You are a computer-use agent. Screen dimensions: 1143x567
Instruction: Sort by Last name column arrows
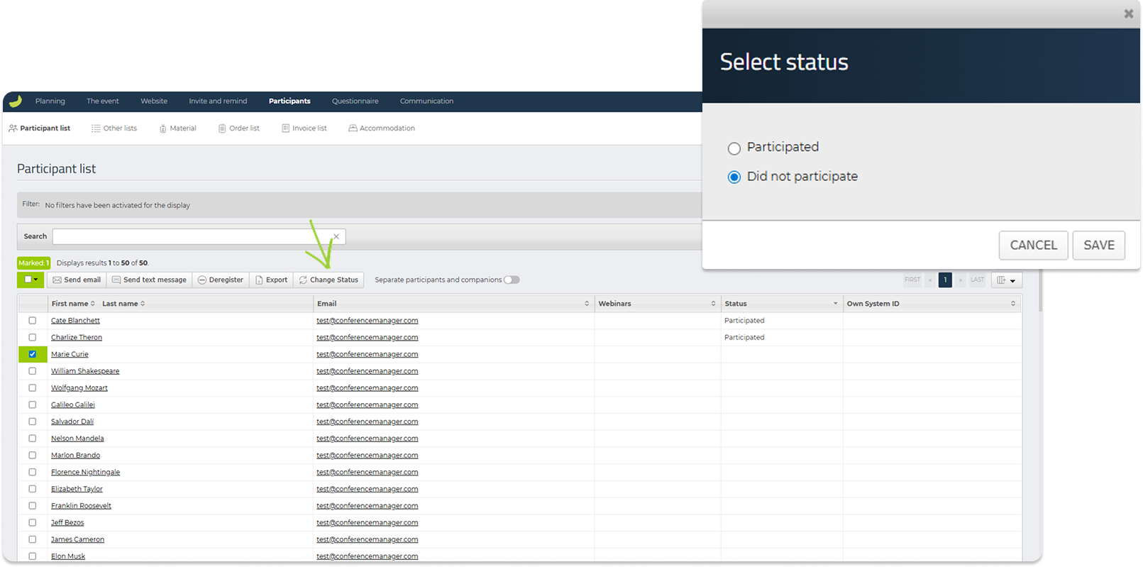click(143, 304)
